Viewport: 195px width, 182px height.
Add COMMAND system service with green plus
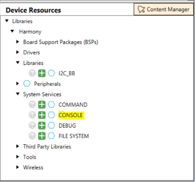coord(42,105)
